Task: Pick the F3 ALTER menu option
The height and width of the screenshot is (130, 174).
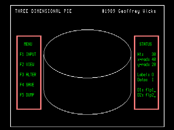Action: [x=28, y=74]
